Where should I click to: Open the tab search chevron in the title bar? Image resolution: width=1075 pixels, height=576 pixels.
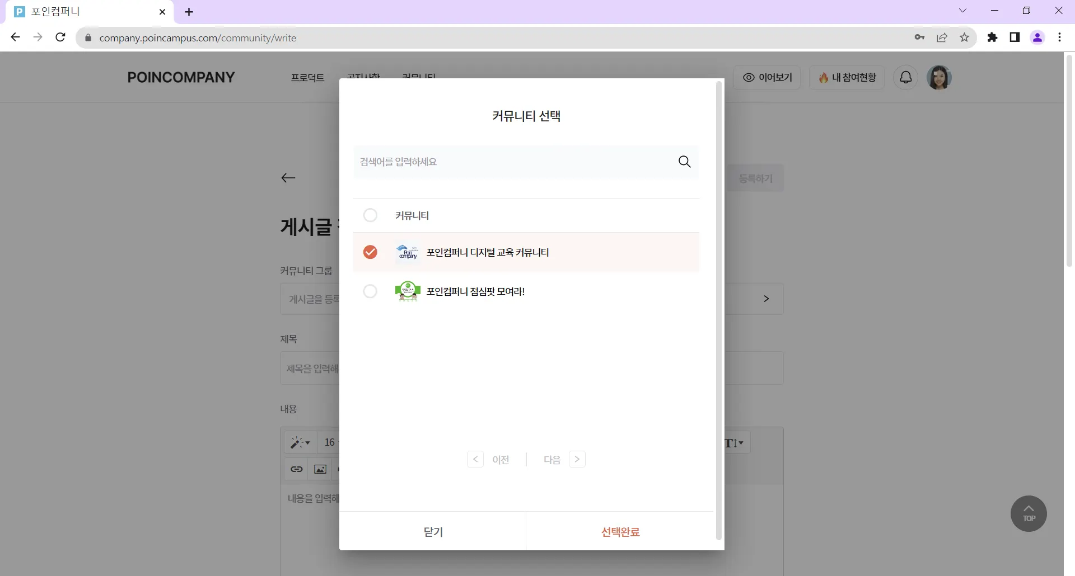pos(962,11)
